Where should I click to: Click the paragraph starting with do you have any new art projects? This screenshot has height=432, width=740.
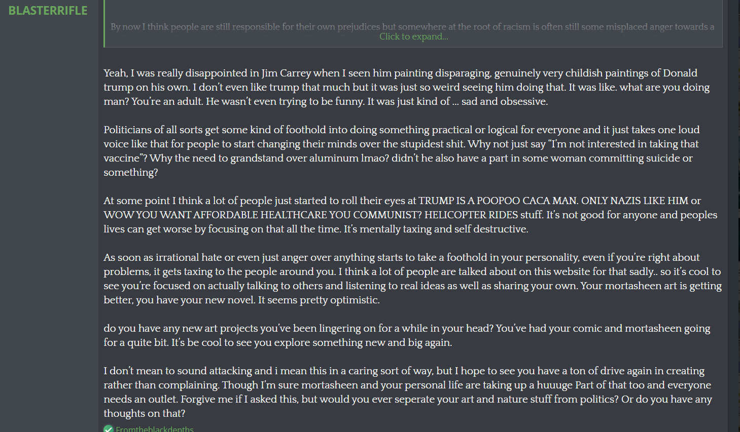tap(407, 335)
